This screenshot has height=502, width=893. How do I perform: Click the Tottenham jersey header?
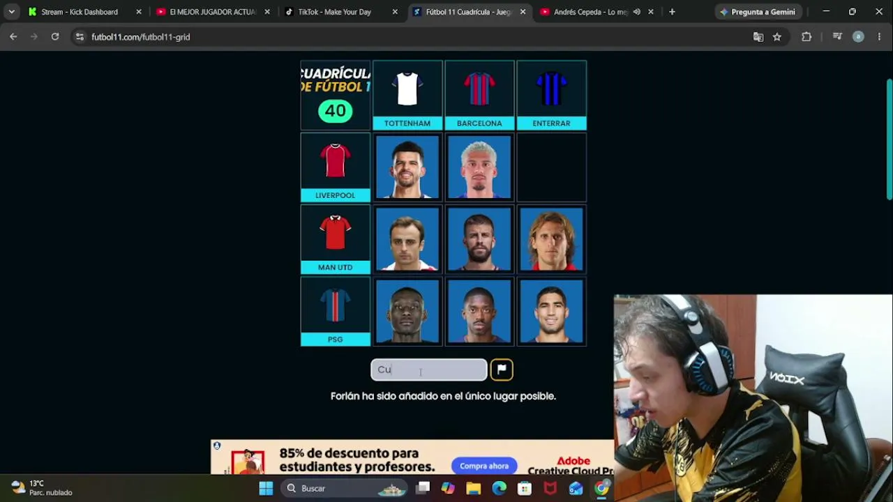click(407, 96)
